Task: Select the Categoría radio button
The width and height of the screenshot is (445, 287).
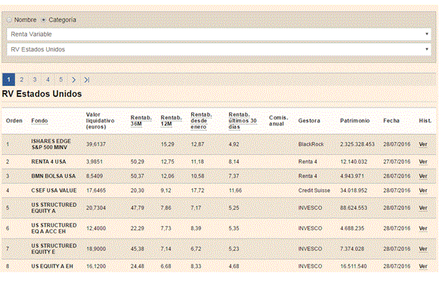Action: (x=43, y=20)
